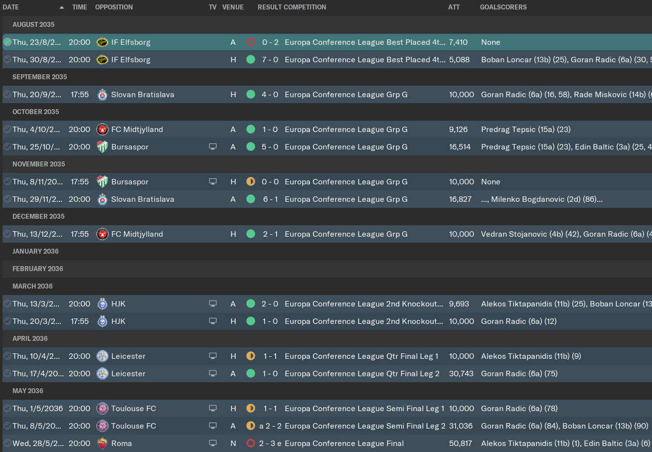Click TV icon in 8/11 Bursaspor row
This screenshot has height=452, width=652.
(x=213, y=182)
